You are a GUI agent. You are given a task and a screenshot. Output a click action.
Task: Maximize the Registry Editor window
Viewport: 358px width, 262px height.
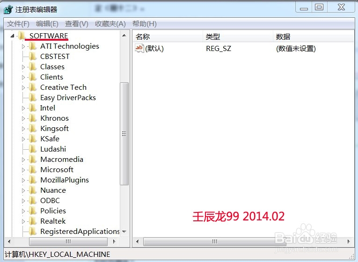point(319,7)
